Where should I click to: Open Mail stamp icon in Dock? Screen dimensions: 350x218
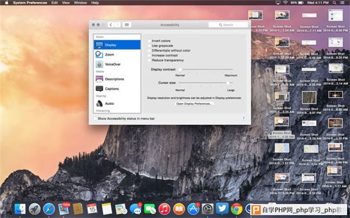point(64,209)
